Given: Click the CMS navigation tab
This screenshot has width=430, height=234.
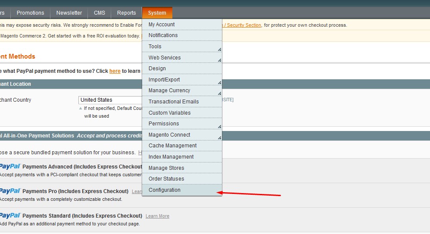Looking at the screenshot, I should (x=100, y=13).
